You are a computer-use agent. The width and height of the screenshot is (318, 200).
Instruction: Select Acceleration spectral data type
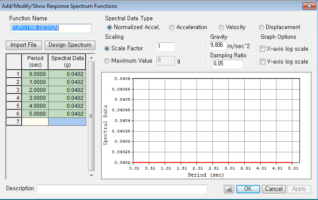click(172, 27)
